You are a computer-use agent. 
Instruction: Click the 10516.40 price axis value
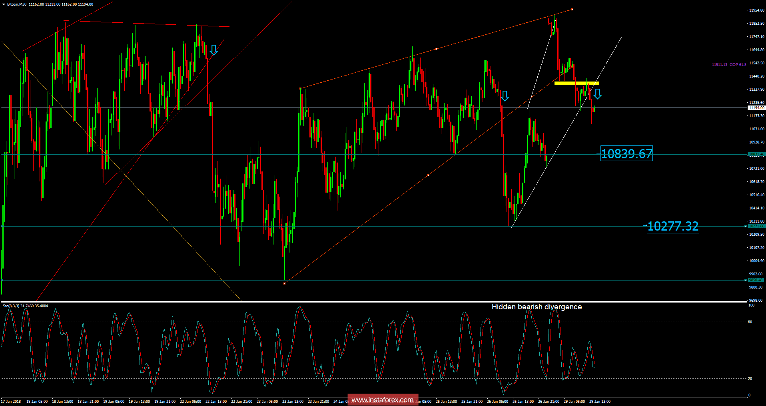(x=756, y=195)
